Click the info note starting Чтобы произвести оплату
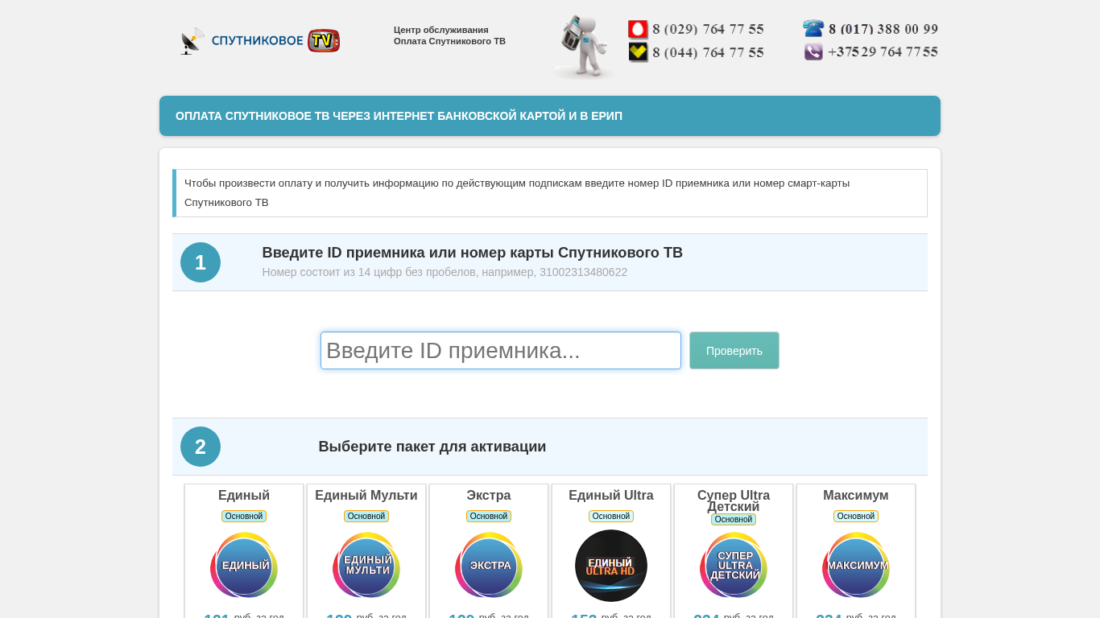This screenshot has height=618, width=1100. (550, 193)
